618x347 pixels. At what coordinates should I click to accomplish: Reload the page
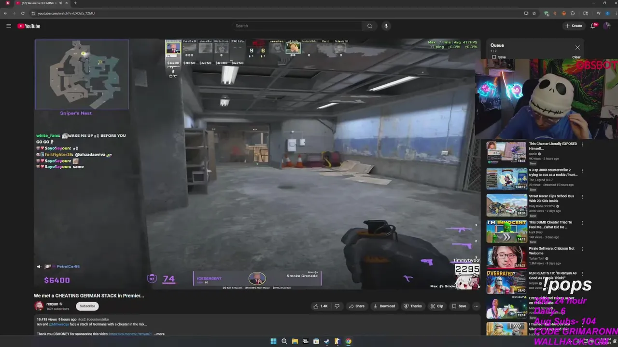tap(23, 13)
